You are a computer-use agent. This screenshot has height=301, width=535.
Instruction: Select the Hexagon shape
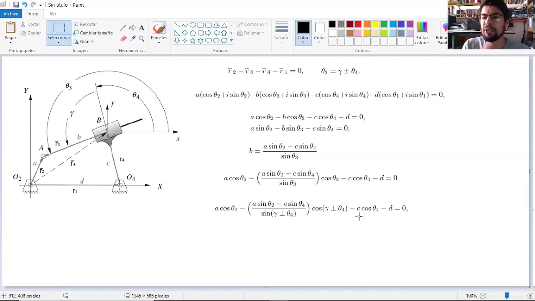(201, 33)
